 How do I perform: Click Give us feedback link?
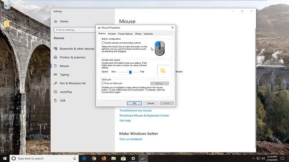131,139
